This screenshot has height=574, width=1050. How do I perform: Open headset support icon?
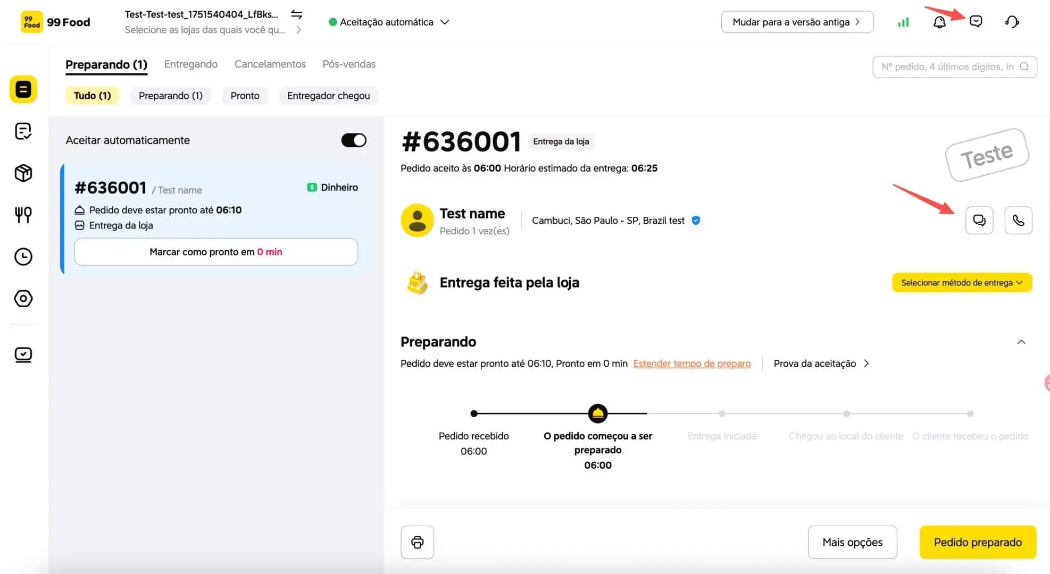1012,22
